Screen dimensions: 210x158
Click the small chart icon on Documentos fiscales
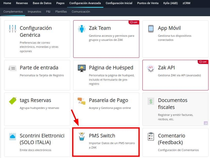coord(206,123)
